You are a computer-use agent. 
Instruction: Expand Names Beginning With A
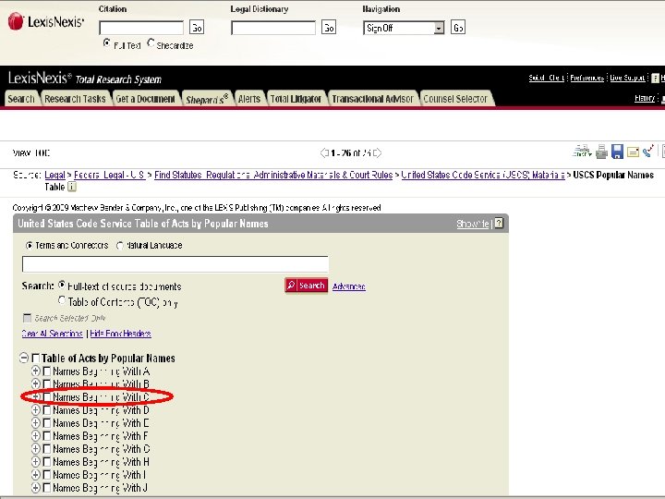click(x=36, y=371)
